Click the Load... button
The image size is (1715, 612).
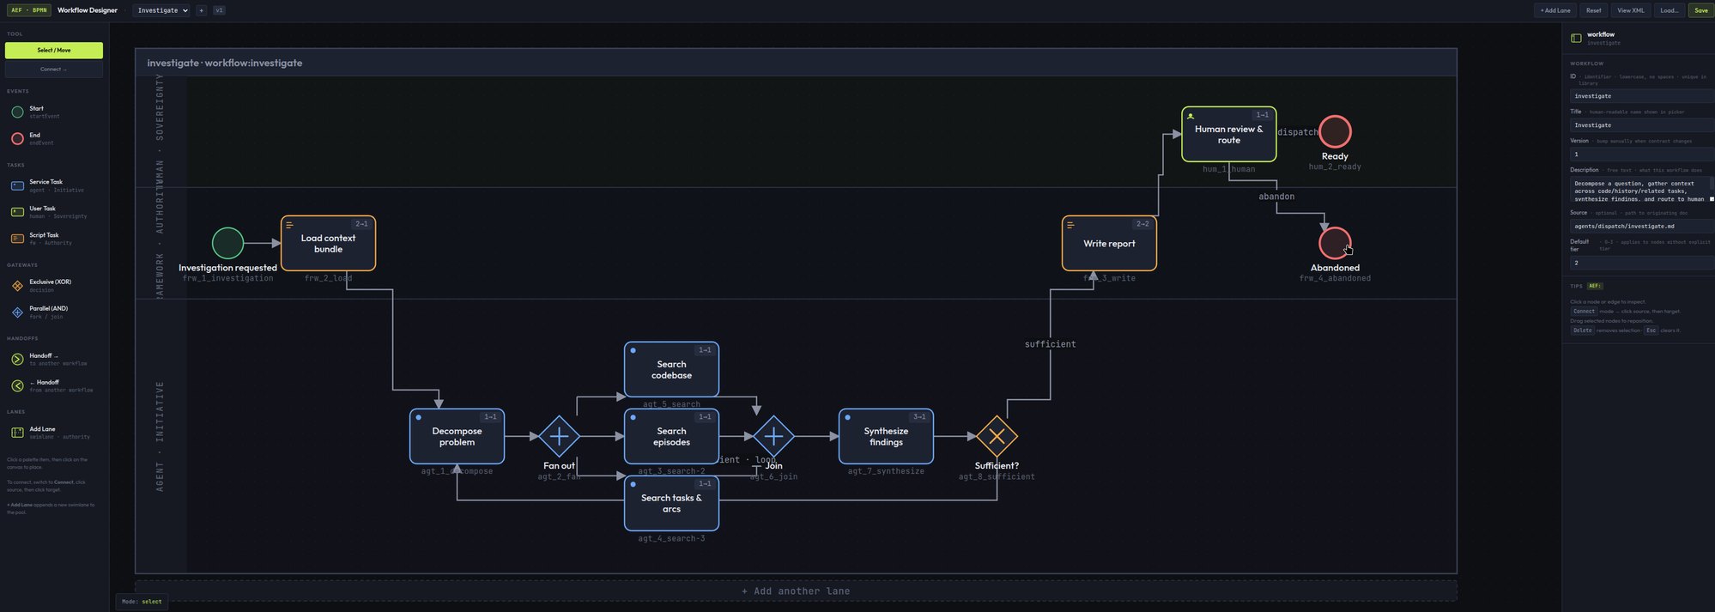coord(1669,10)
